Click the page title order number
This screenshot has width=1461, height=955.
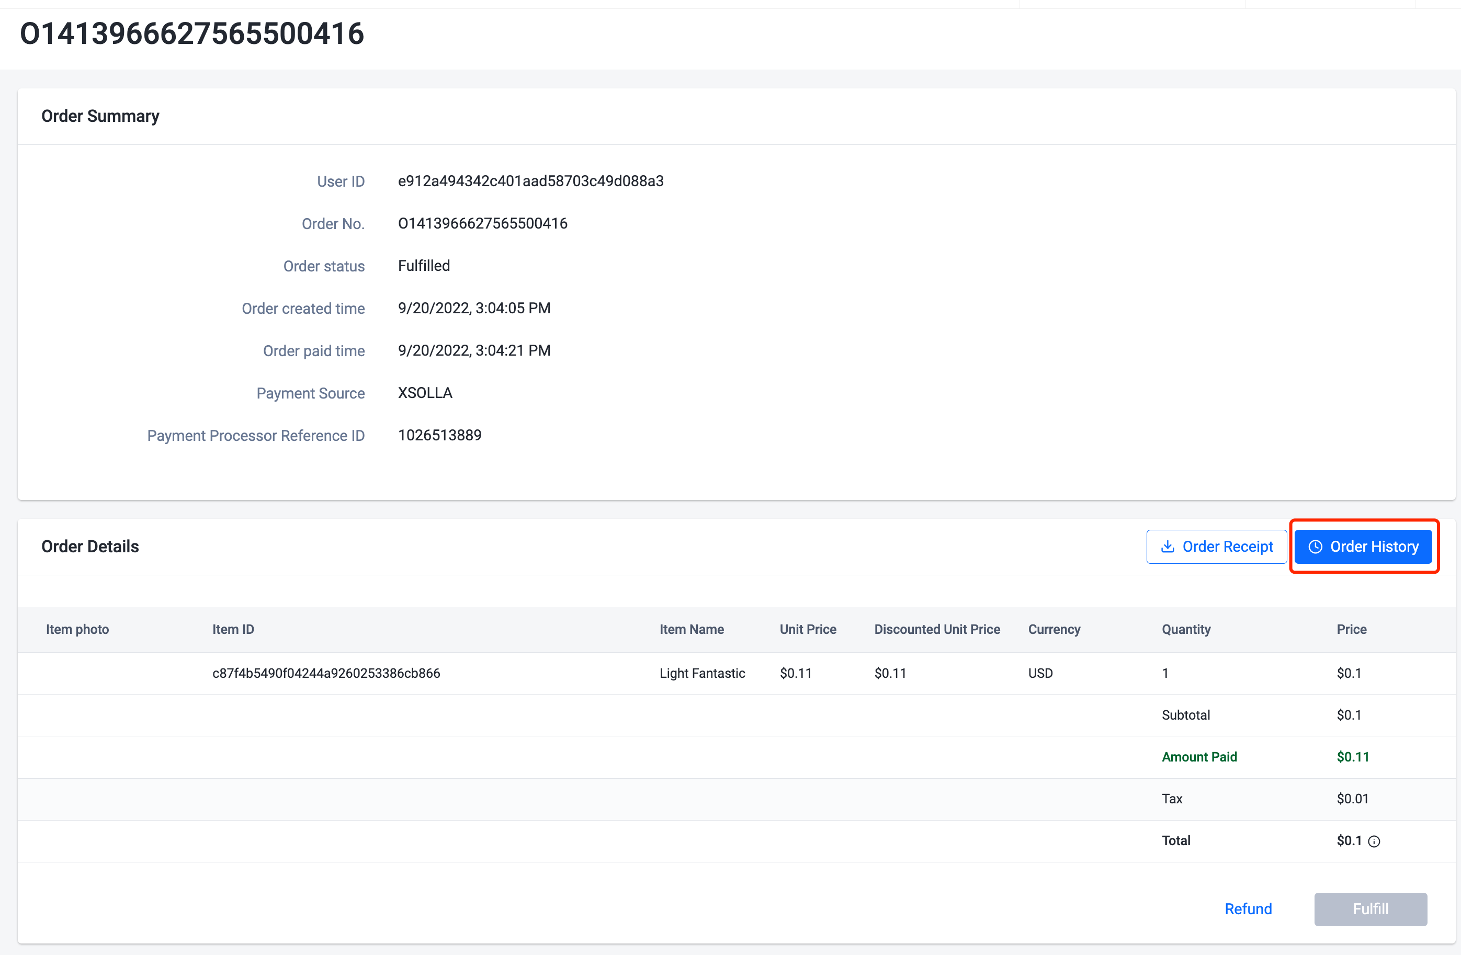[191, 33]
